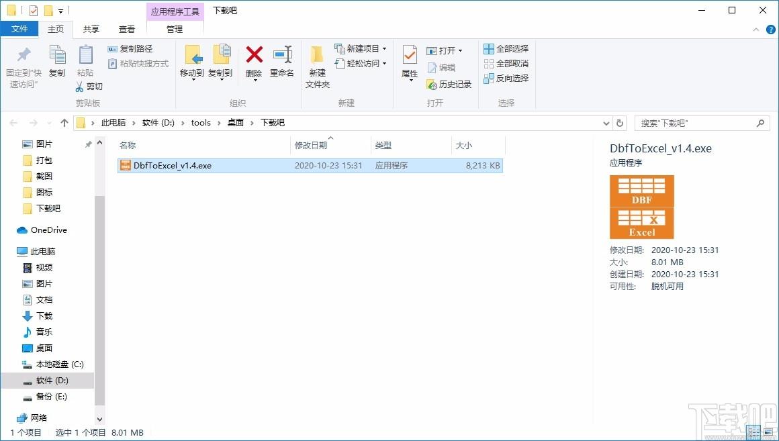Viewport: 779px width, 441px height.
Task: Click the Edit (编辑) button
Action: pyautogui.click(x=441, y=68)
